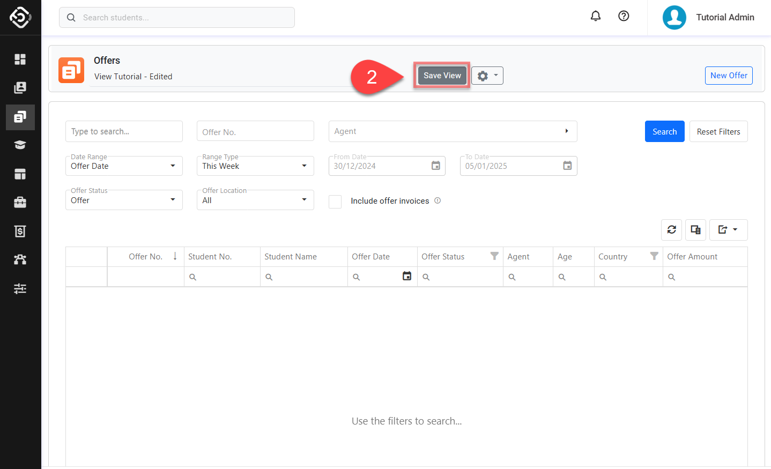Viewport: 771px width, 469px height.
Task: Open the column chooser icon
Action: 695,230
